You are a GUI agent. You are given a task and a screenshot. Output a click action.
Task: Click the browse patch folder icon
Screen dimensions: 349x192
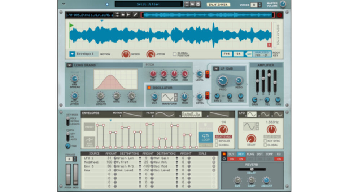(x=192, y=4)
